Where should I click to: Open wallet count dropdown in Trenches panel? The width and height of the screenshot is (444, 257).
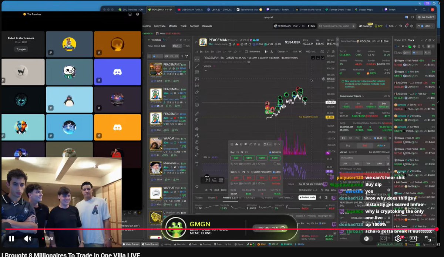click(x=176, y=46)
